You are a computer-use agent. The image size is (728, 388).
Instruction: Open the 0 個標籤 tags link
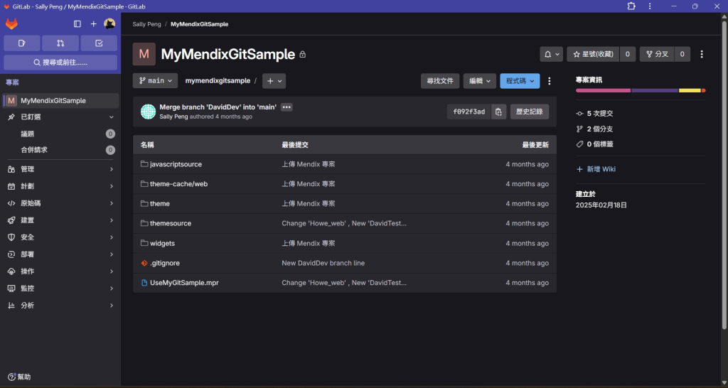[595, 144]
